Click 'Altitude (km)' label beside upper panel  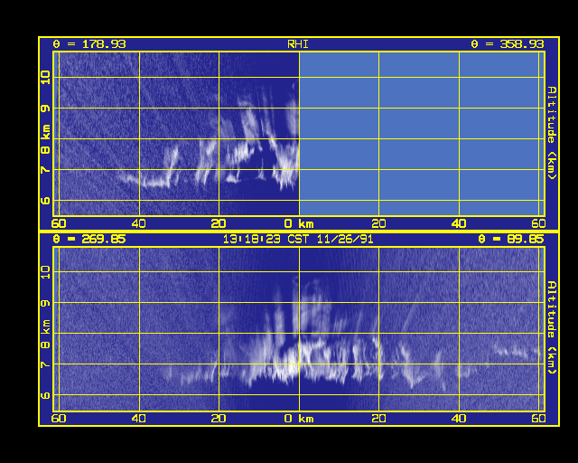tap(552, 133)
